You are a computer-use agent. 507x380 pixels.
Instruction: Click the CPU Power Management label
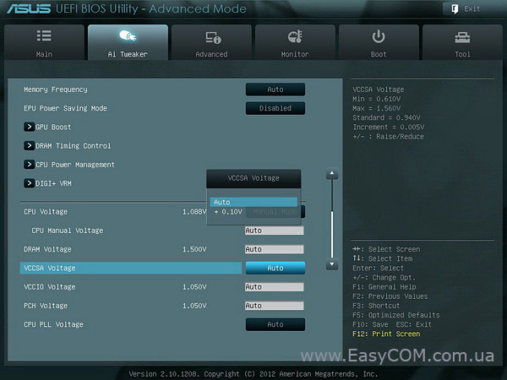(x=75, y=165)
